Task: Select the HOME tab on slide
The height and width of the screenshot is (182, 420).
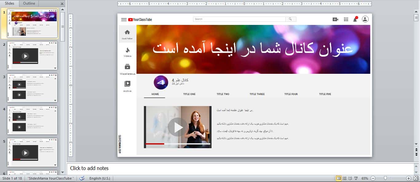Action: (x=155, y=94)
